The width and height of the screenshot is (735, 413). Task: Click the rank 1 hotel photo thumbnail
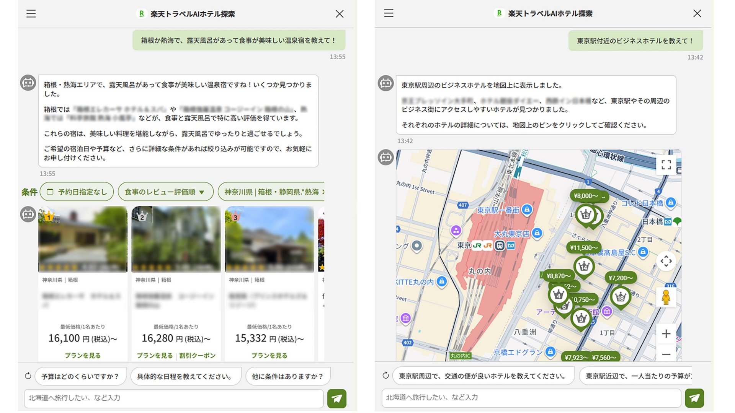click(82, 239)
